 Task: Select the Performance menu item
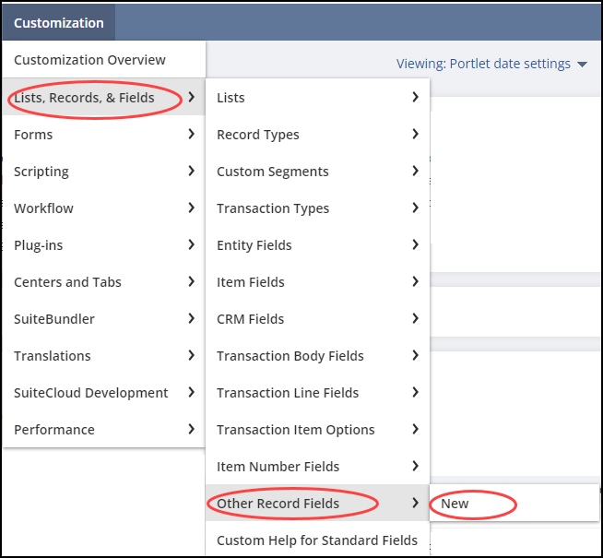point(54,430)
